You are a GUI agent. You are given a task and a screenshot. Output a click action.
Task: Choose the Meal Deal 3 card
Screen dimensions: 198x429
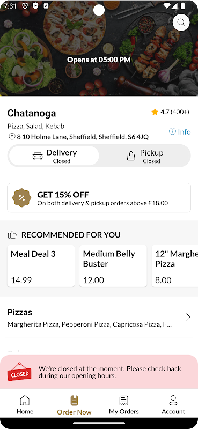click(x=41, y=266)
